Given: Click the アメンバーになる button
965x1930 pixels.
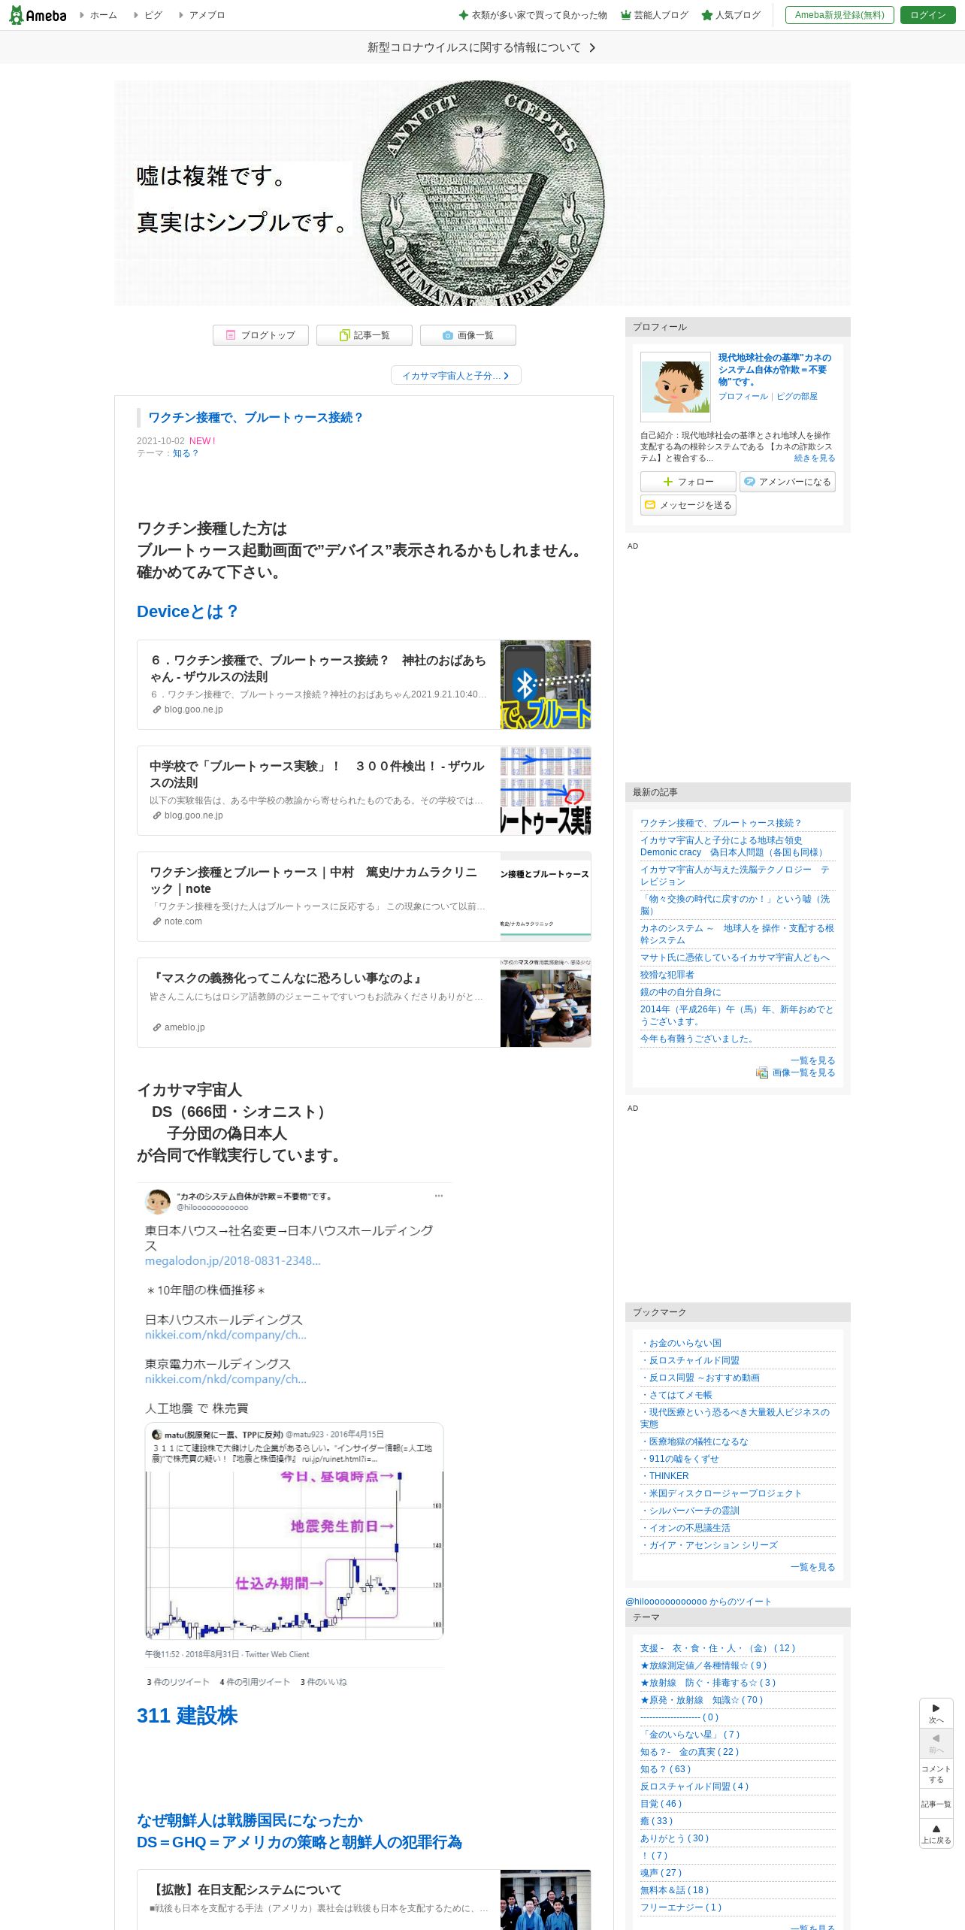Looking at the screenshot, I should click(x=788, y=482).
